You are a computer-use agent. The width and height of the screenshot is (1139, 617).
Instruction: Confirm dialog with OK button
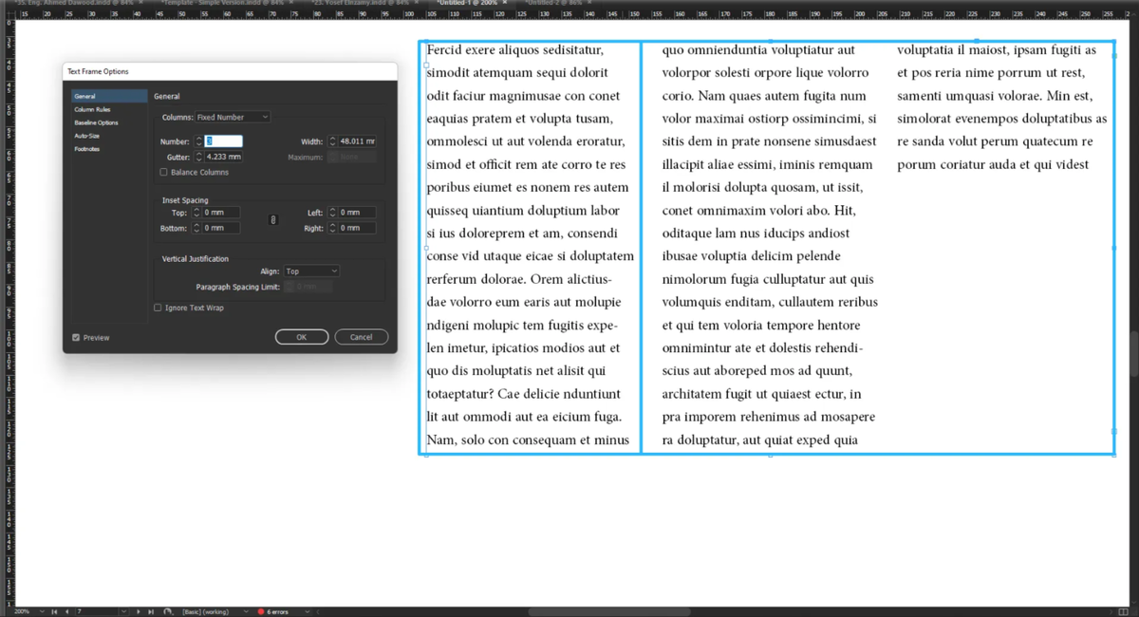302,337
